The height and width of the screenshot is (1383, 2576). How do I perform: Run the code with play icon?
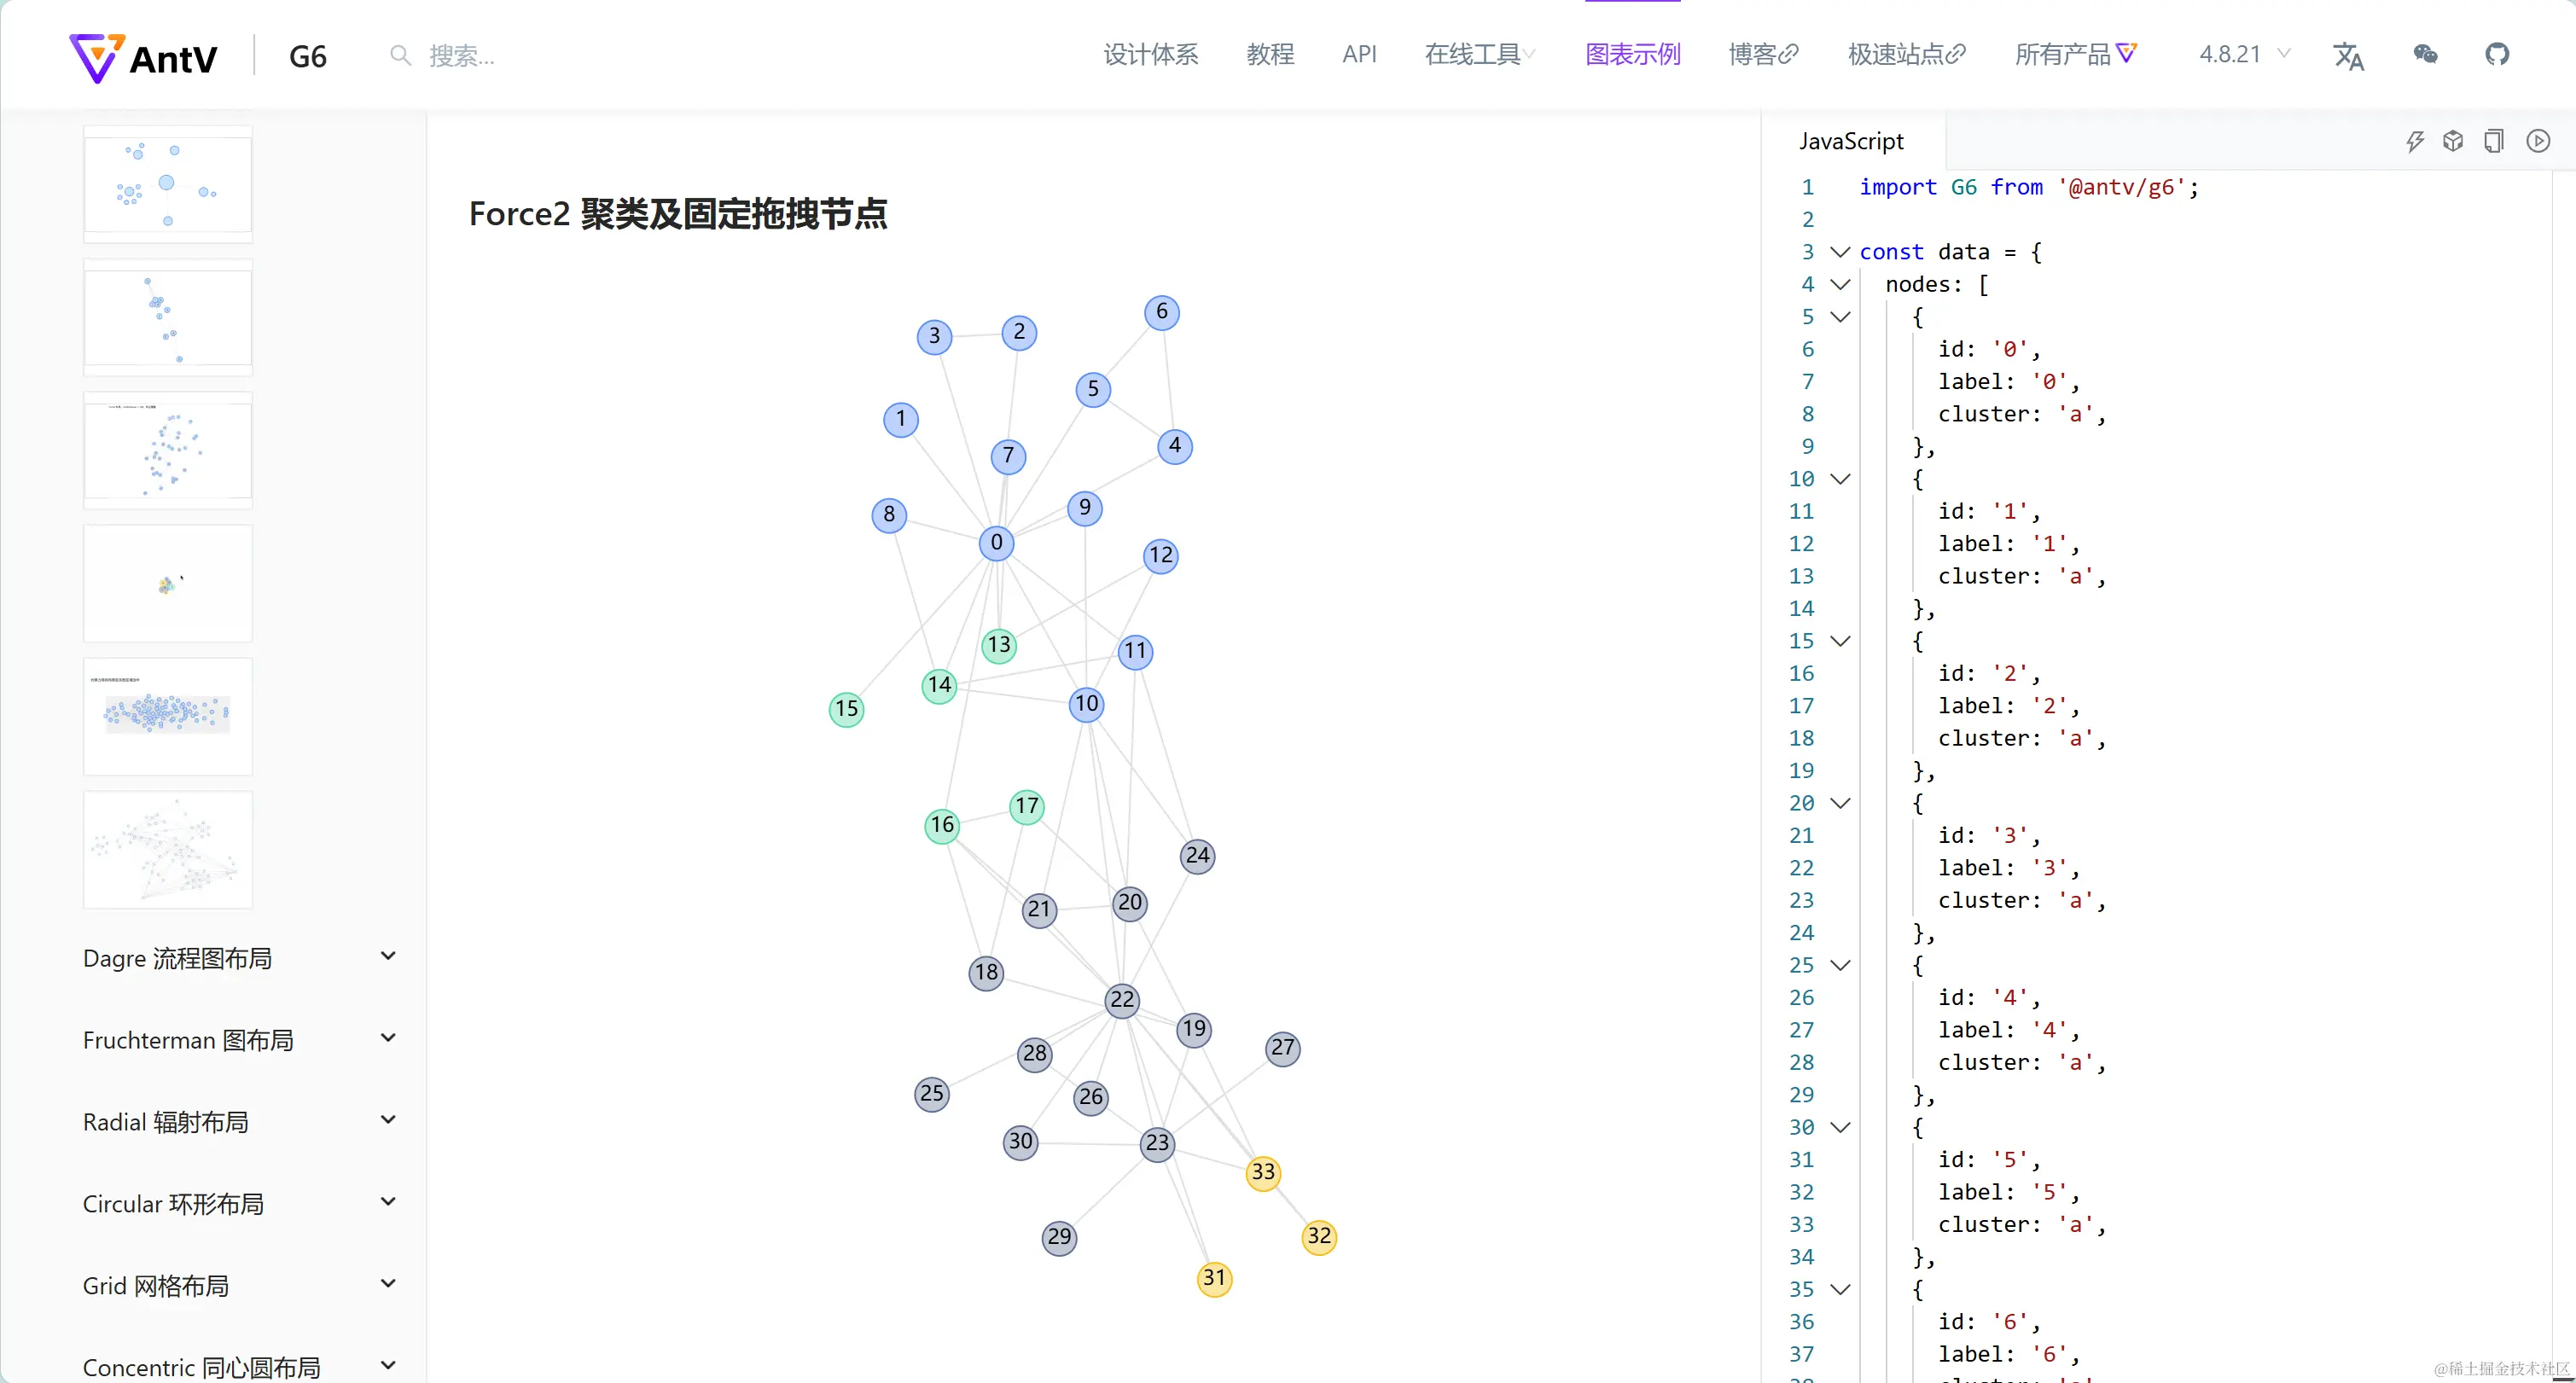pyautogui.click(x=2538, y=141)
